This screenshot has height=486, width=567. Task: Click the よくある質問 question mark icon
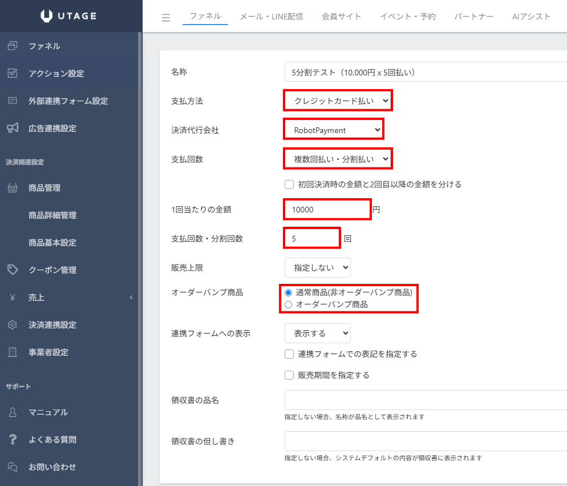(x=13, y=439)
